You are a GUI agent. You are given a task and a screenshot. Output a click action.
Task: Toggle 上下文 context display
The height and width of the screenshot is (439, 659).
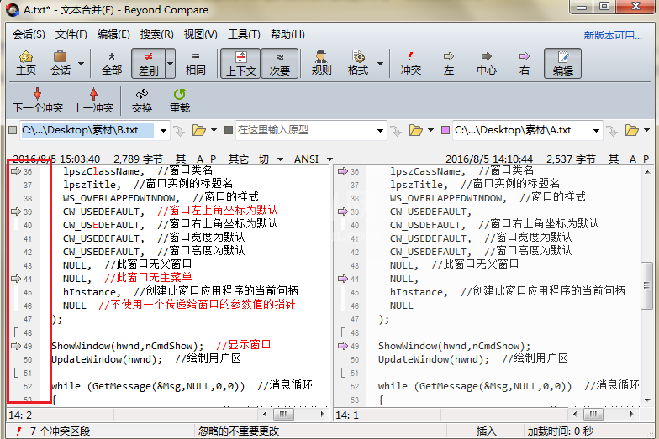click(240, 63)
